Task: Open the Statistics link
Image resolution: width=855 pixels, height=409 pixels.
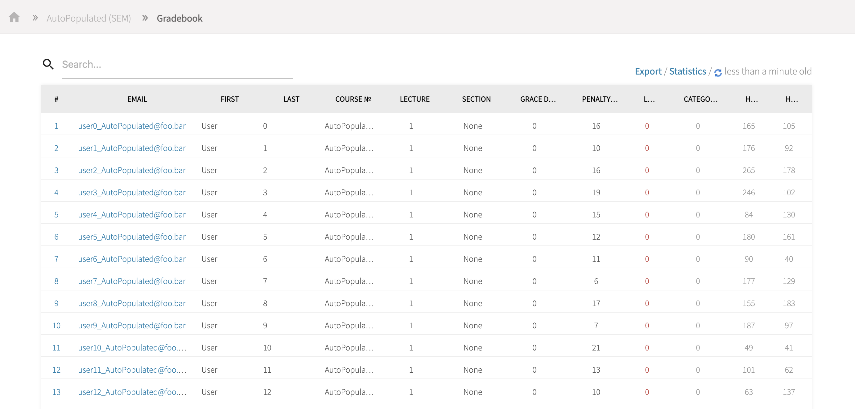Action: click(688, 71)
